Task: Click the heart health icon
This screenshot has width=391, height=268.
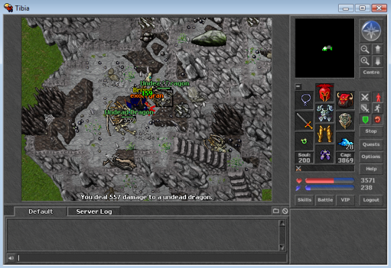Action: click(x=299, y=181)
